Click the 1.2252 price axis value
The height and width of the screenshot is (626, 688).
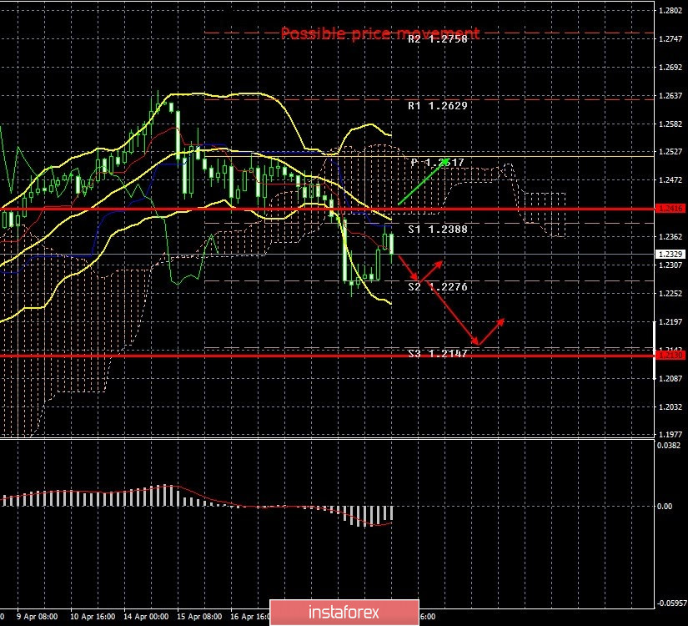[x=670, y=294]
